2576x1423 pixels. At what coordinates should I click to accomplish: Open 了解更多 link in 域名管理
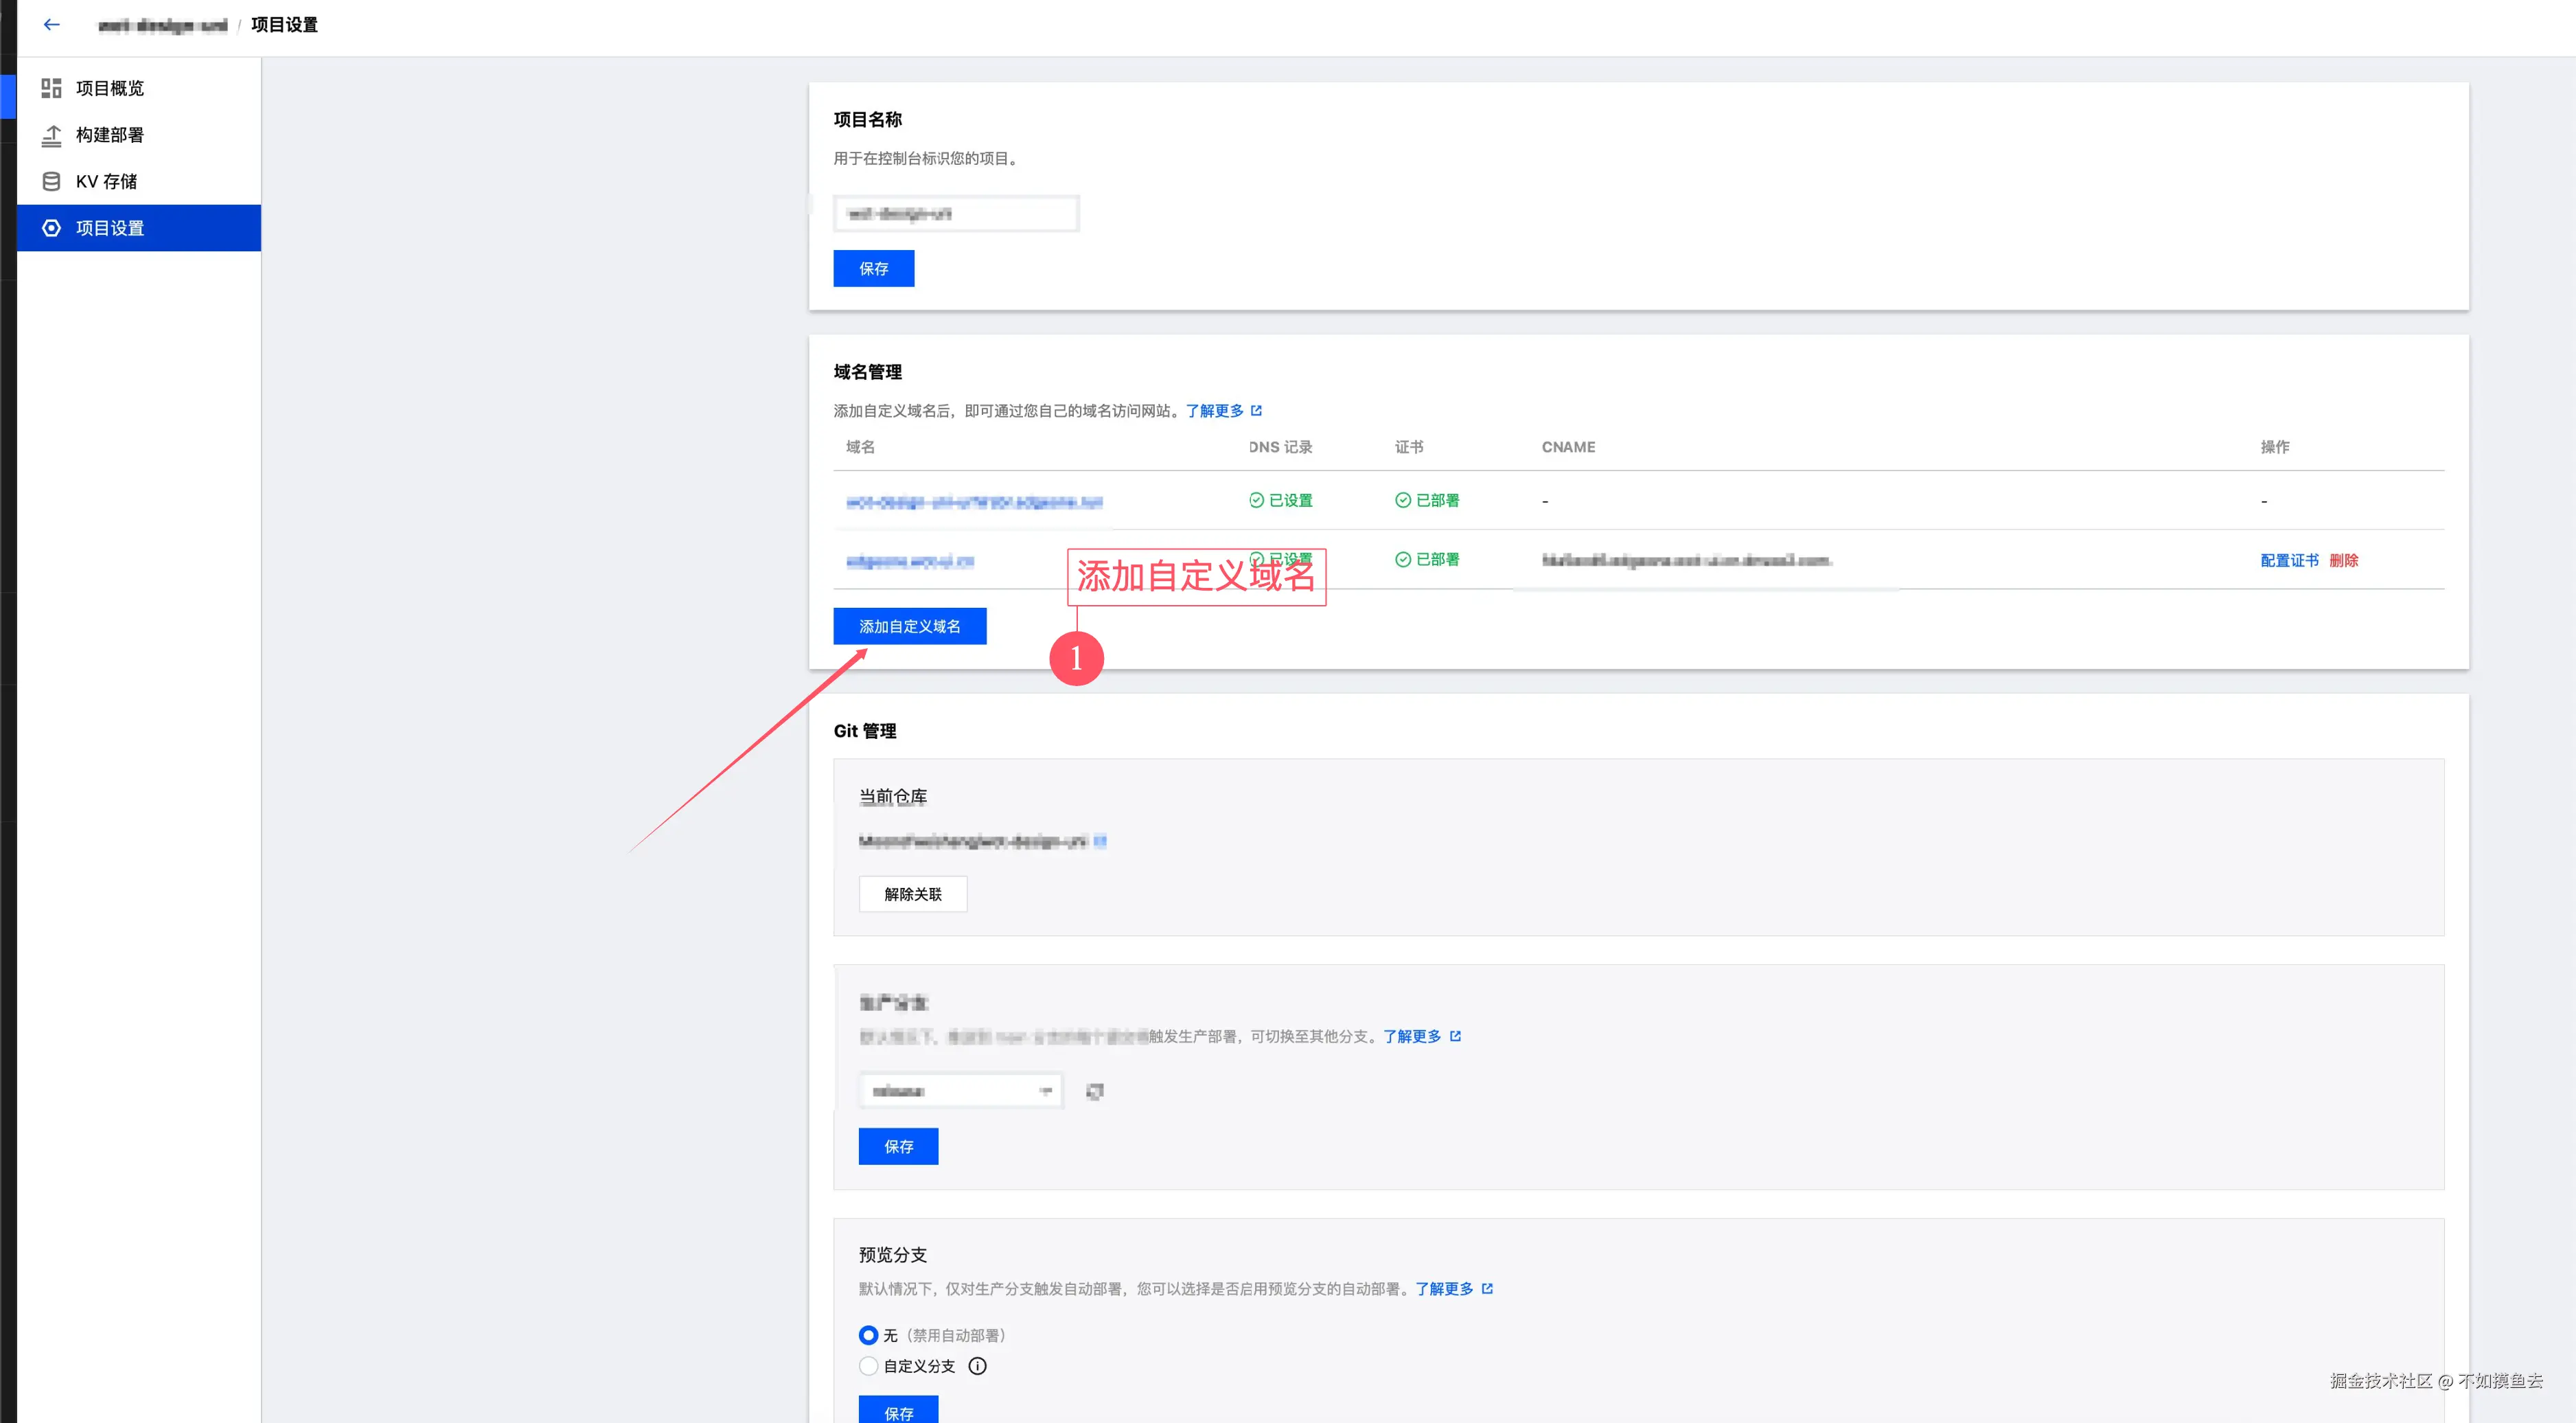[x=1214, y=411]
